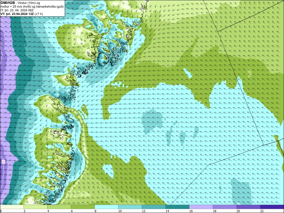Click the 10–12 m/s light teal swatch
The width and height of the screenshot is (284, 213).
pos(130,207)
